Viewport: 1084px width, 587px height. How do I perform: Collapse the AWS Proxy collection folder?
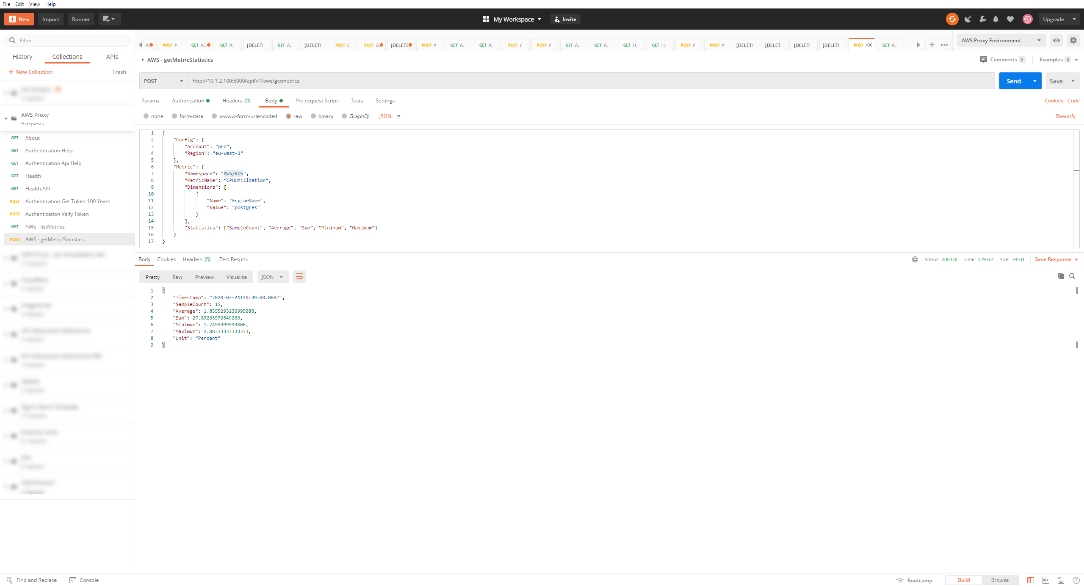coord(6,119)
